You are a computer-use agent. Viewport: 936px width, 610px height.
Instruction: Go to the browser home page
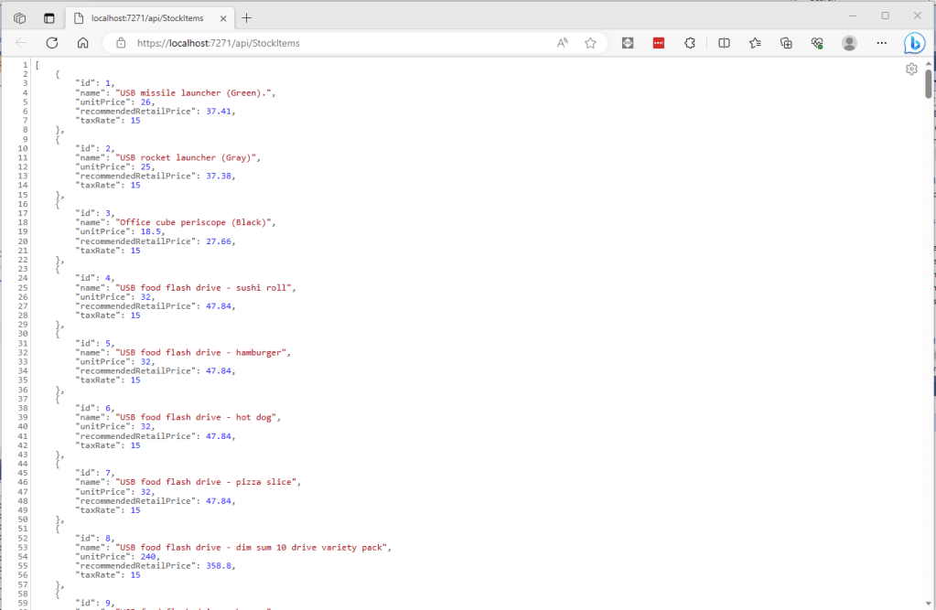(82, 43)
